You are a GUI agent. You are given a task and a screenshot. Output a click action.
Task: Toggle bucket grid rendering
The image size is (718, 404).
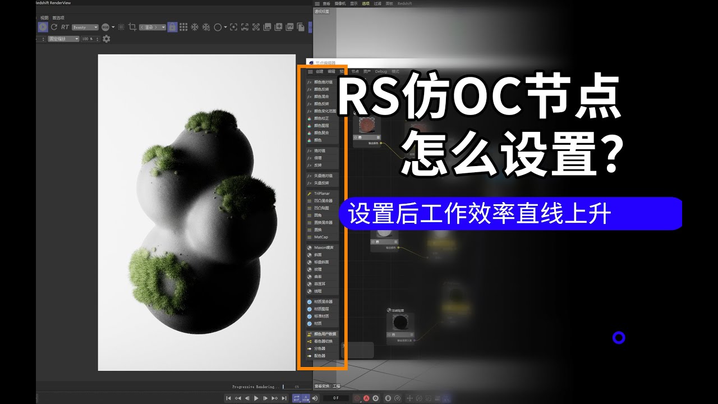[184, 27]
